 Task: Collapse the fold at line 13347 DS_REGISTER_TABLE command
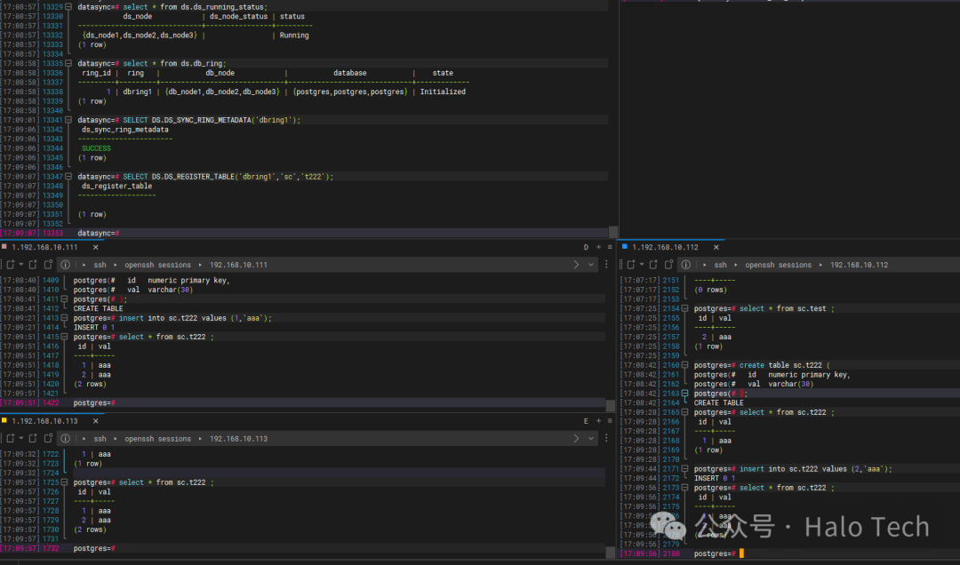(69, 177)
